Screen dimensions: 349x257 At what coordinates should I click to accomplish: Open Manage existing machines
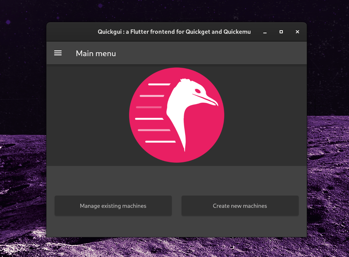pyautogui.click(x=113, y=206)
